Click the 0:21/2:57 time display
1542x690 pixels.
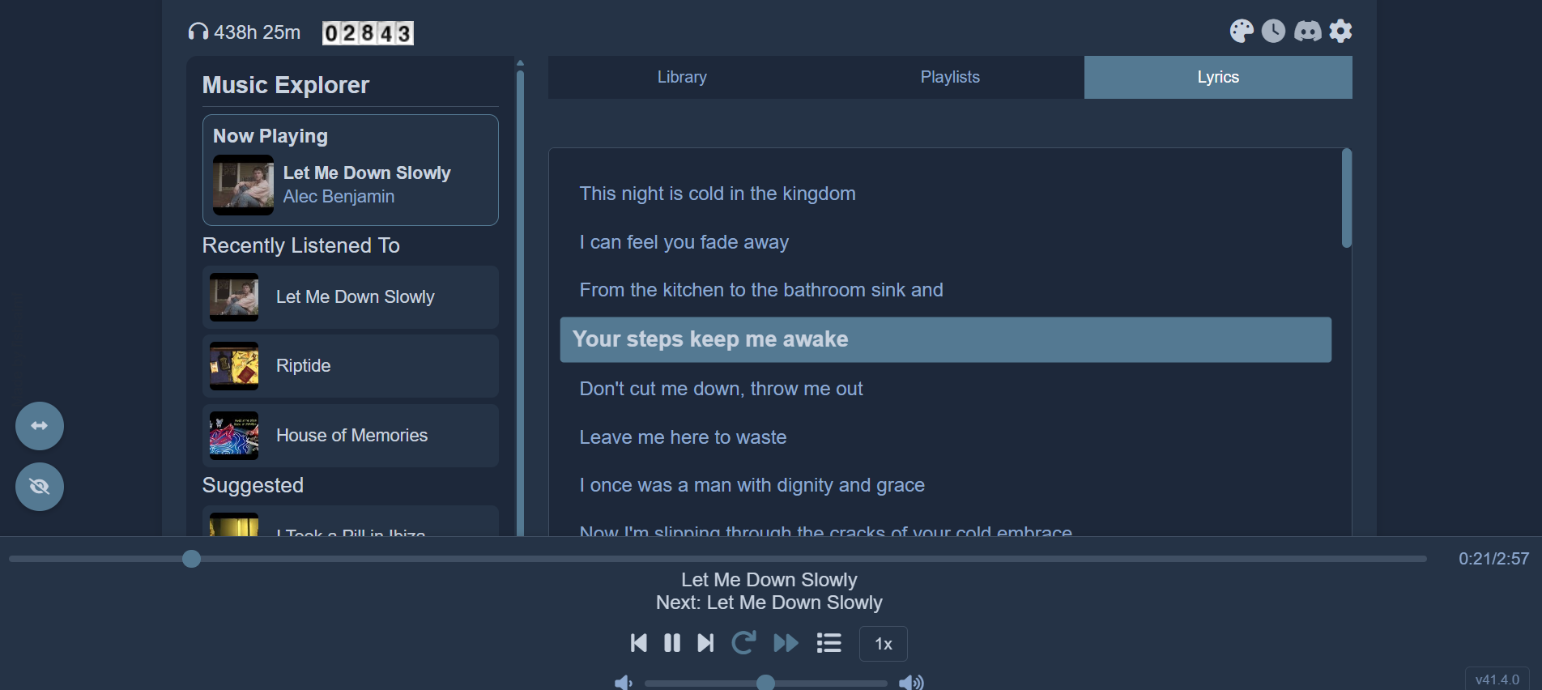click(1493, 559)
